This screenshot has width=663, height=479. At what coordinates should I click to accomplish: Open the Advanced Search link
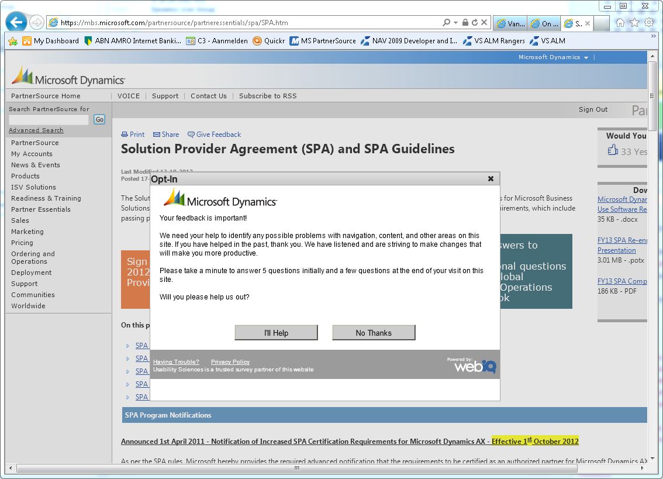click(36, 130)
